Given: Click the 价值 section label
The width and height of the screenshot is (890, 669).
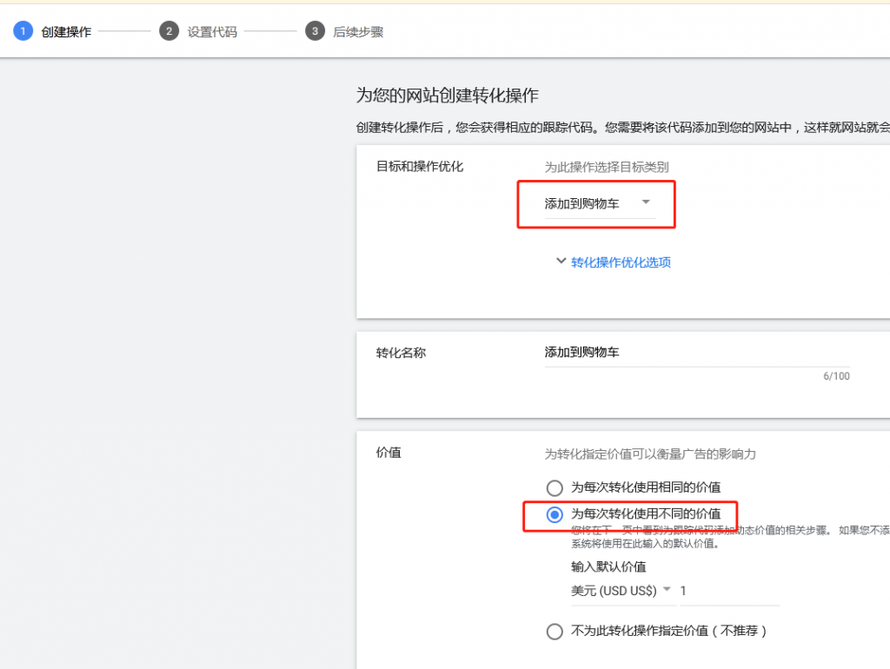Looking at the screenshot, I should (x=389, y=453).
